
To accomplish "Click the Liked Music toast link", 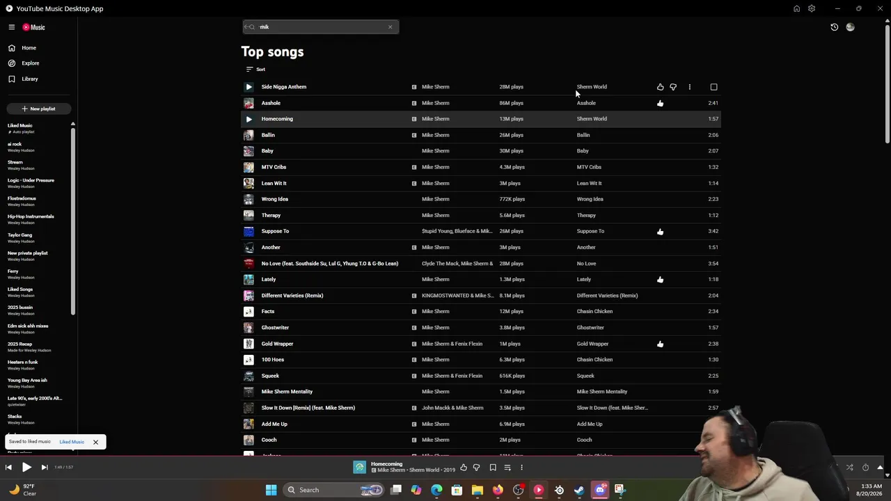I will [x=72, y=442].
